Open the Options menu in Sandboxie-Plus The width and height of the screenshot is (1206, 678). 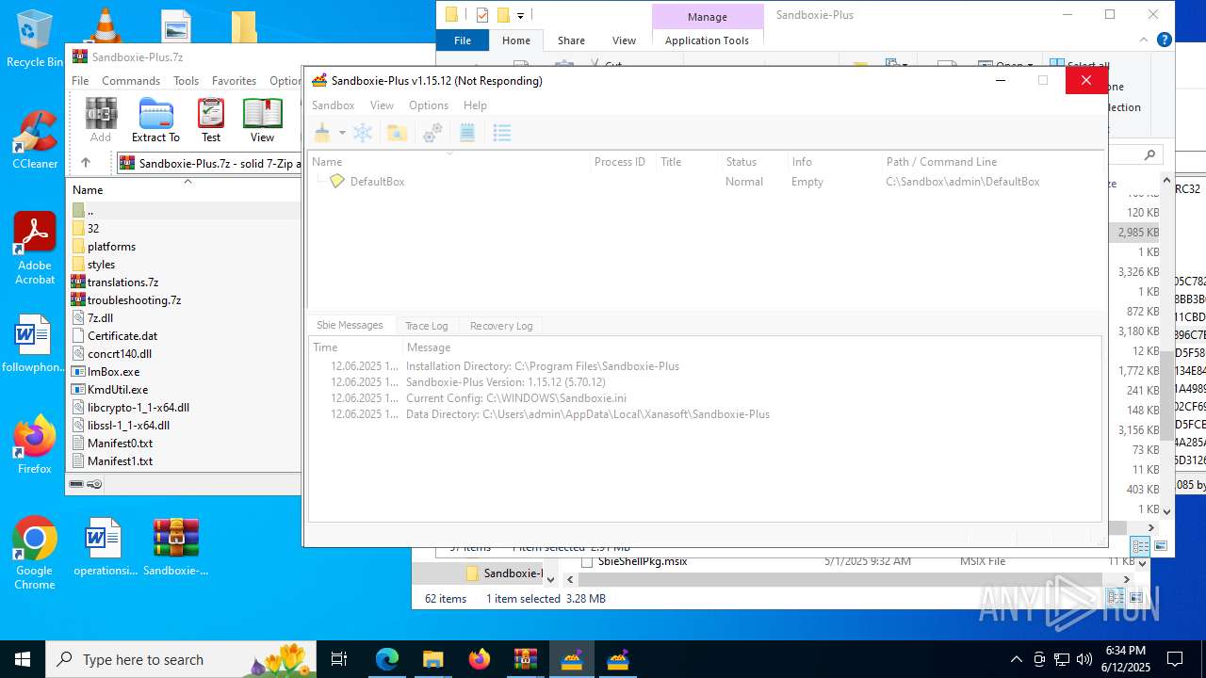pyautogui.click(x=429, y=105)
